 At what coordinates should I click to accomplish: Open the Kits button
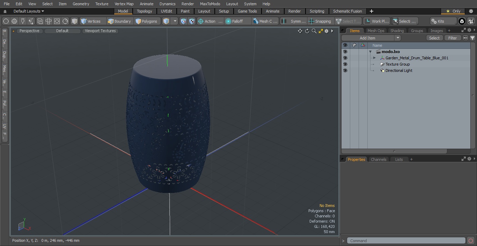[442, 21]
